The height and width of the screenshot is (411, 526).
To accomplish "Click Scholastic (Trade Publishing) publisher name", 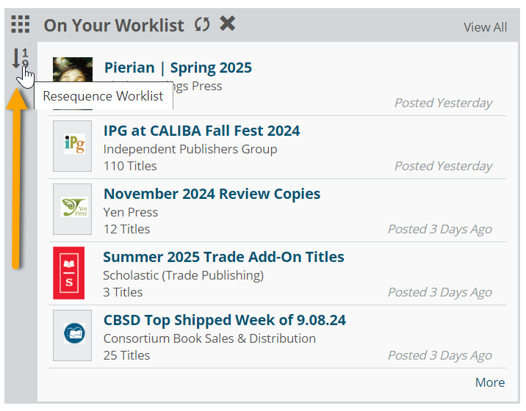I will click(x=183, y=275).
